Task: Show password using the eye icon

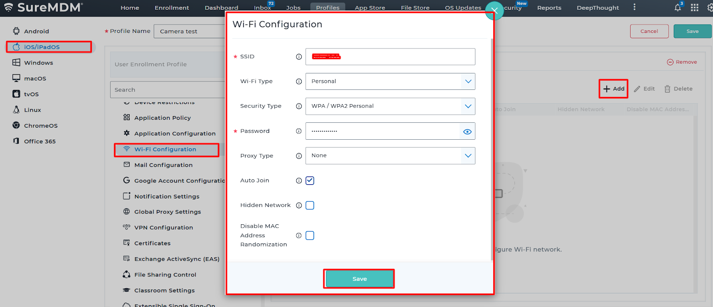Action: click(x=467, y=131)
